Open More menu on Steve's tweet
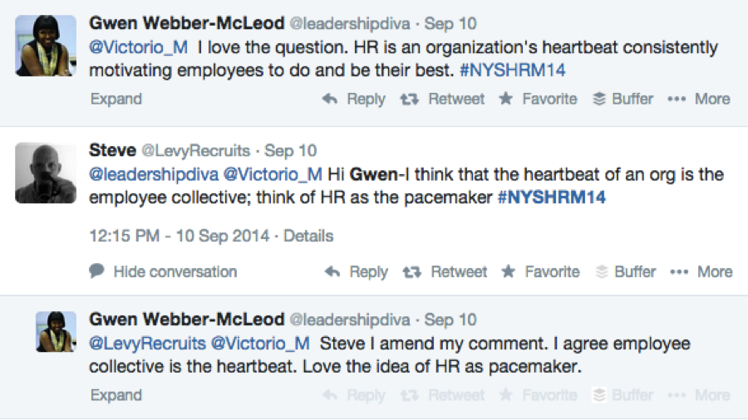 click(701, 271)
